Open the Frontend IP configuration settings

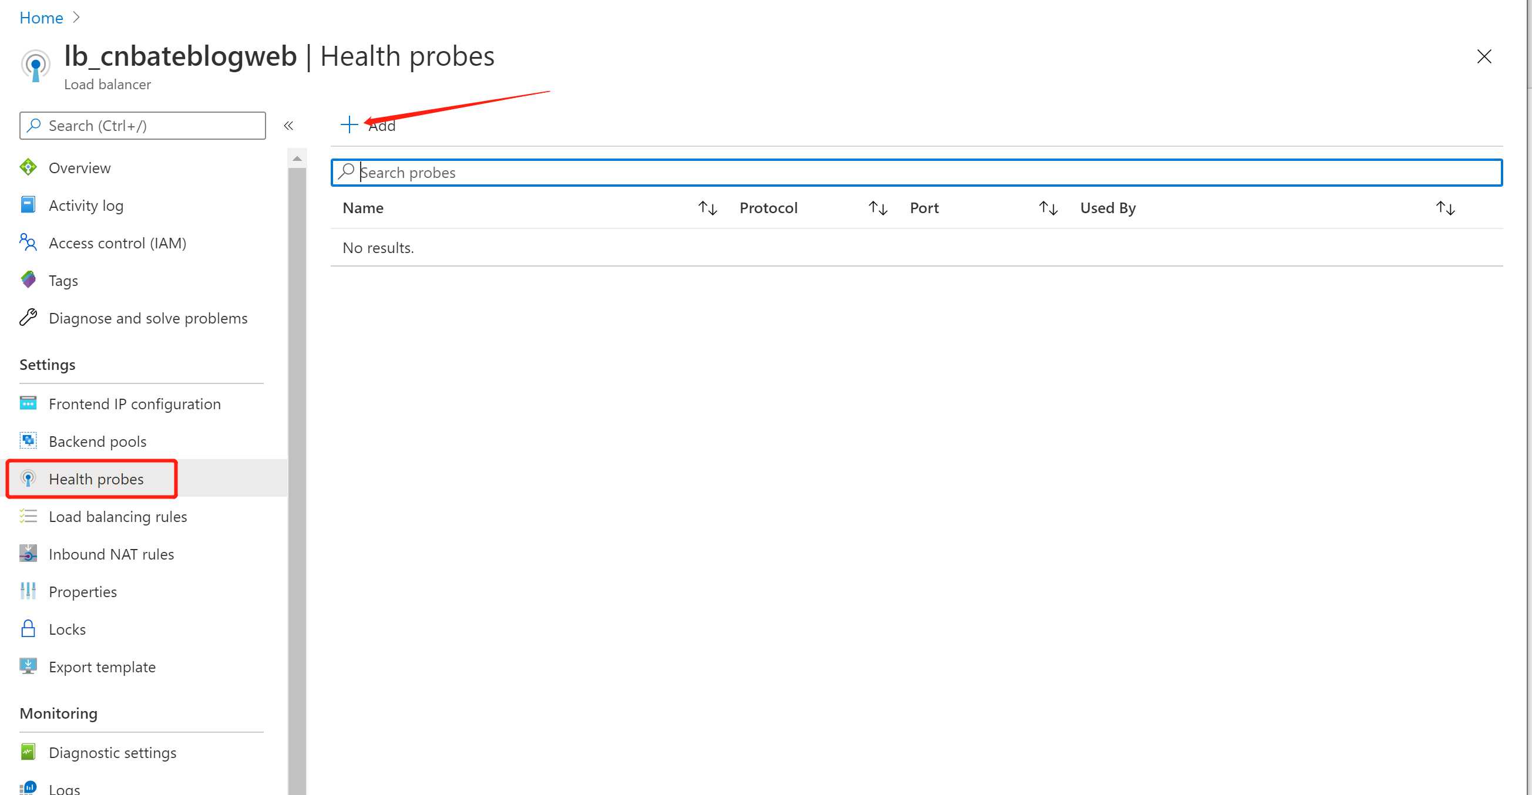point(135,403)
